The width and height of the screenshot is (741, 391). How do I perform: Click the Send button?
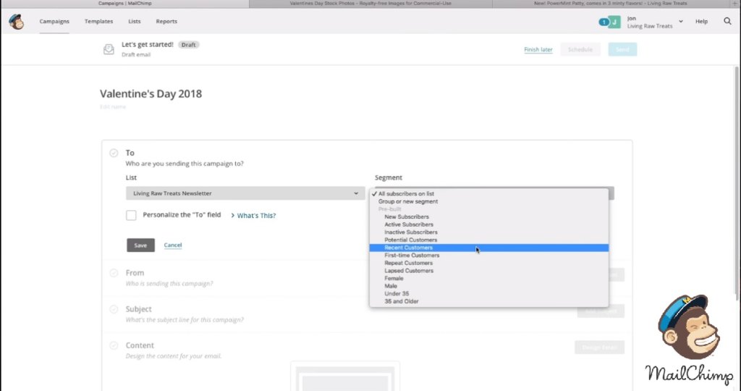[x=622, y=50]
